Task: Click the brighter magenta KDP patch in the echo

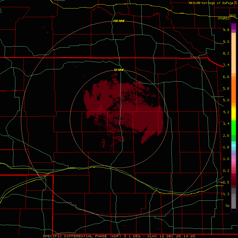Action: (x=100, y=108)
